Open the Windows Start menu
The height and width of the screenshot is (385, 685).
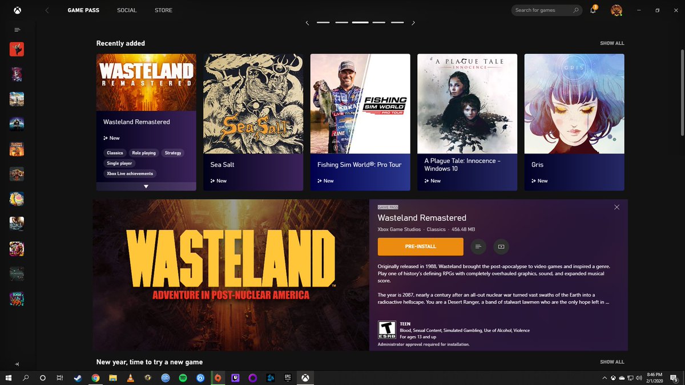pos(9,378)
